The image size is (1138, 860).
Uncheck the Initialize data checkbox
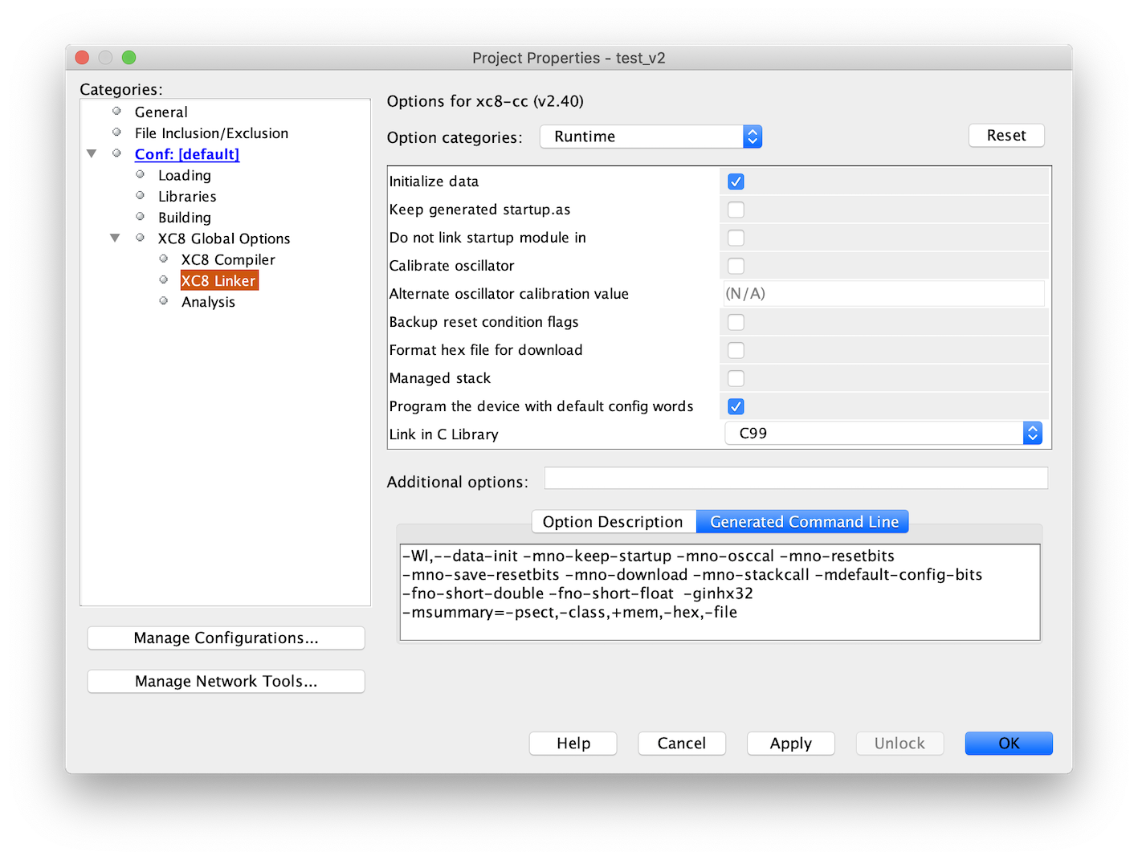pos(736,181)
